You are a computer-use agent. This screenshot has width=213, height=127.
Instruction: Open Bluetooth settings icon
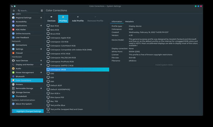pos(13,77)
